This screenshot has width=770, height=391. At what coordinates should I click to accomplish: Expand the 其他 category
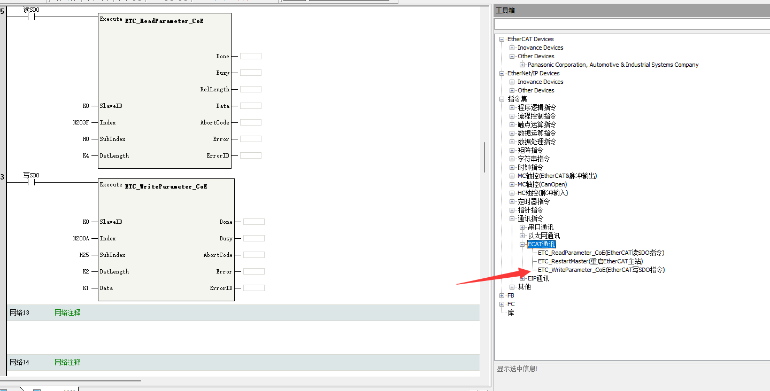(512, 287)
